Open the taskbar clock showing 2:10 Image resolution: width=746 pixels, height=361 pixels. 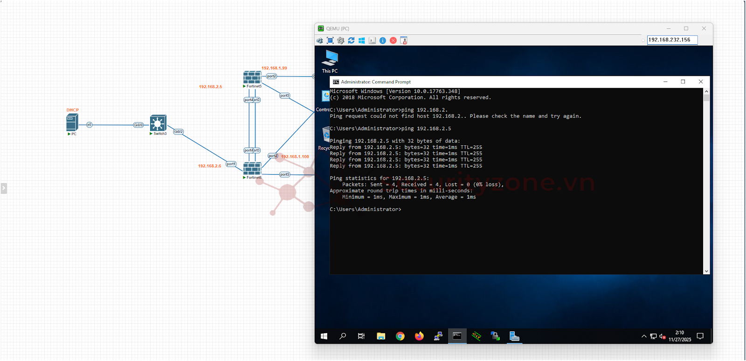679,336
